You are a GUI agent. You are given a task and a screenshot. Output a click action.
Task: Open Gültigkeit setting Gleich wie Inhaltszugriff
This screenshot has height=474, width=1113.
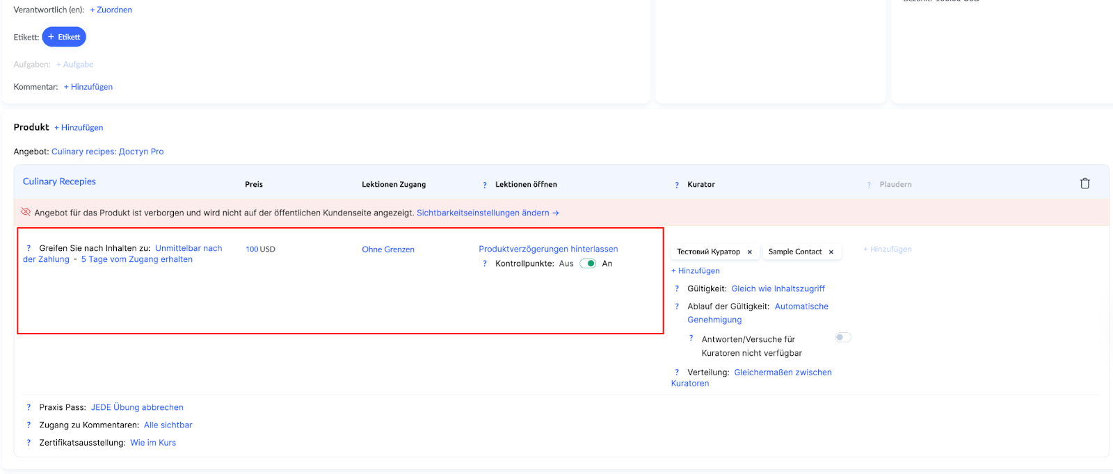pos(778,288)
